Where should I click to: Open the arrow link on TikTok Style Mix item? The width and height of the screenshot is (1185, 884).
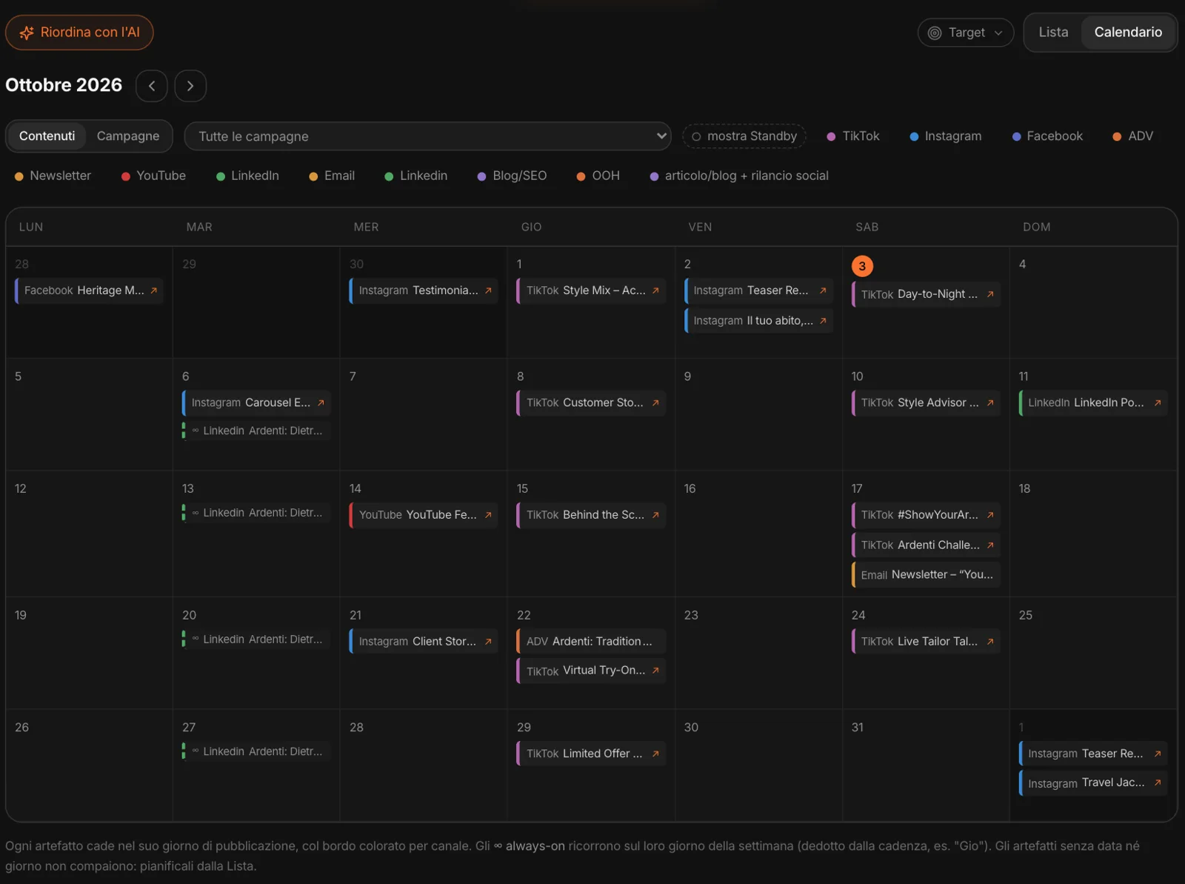point(655,290)
